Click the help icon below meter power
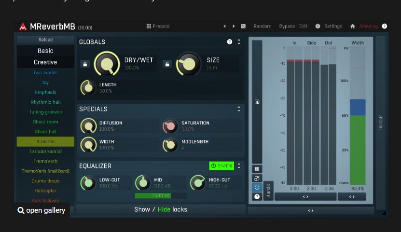Screen dimensions: 401x232 [x=257, y=196]
